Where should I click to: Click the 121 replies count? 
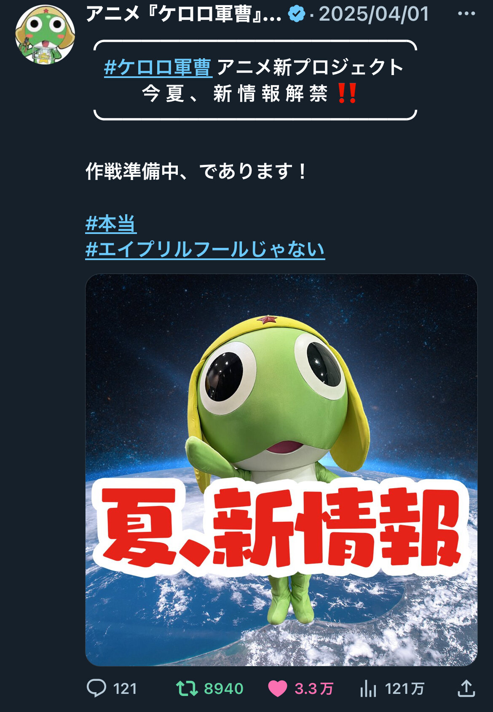click(125, 689)
